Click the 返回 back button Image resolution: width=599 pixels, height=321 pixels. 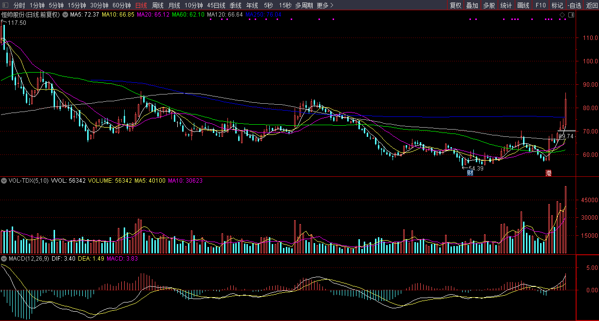592,5
